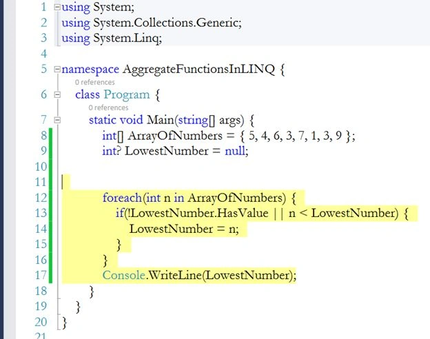Collapse the namespace AggregateFunctionsInLINQ block
430x339 pixels.
(57, 69)
